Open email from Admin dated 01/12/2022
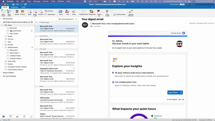Image resolution: width=215 pixels, height=121 pixels. (x=56, y=116)
